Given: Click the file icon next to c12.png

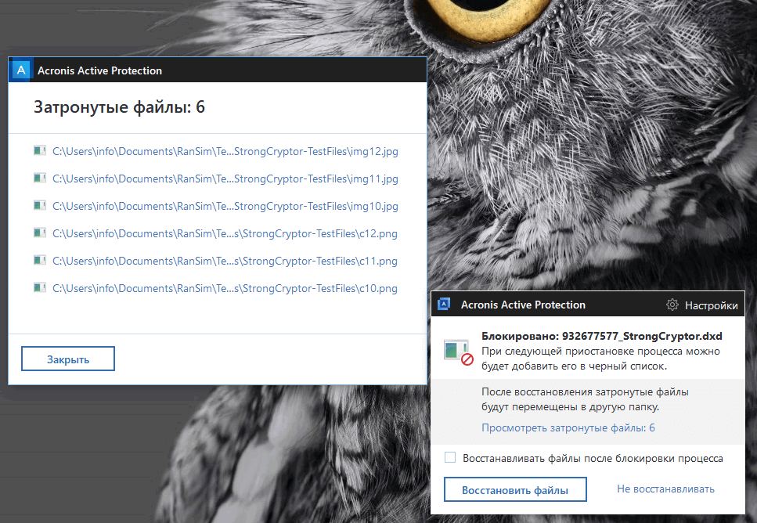Looking at the screenshot, I should tap(40, 233).
